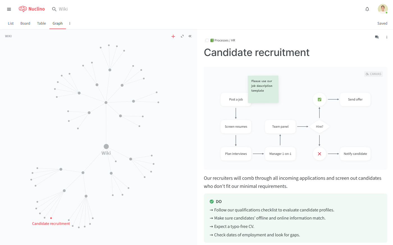Click the green sticky note on canvas
The height and width of the screenshot is (245, 393).
coord(263,89)
